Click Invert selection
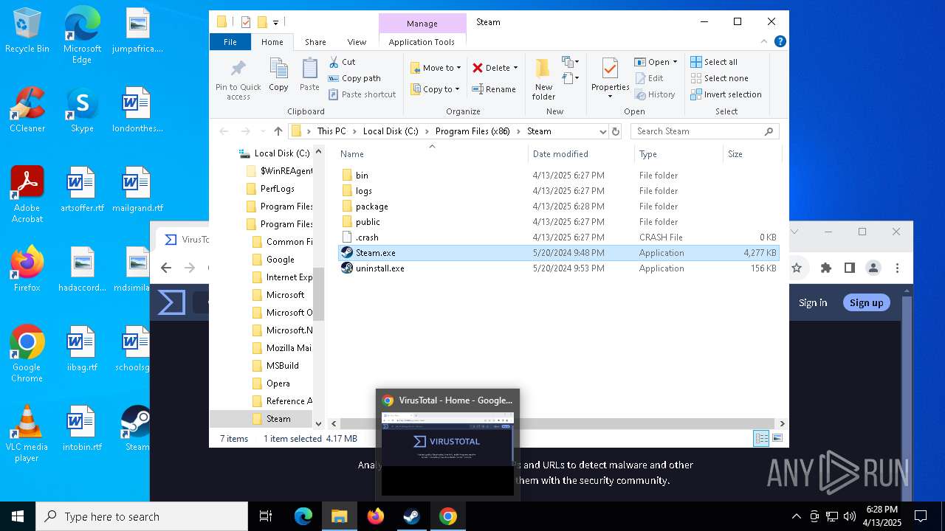This screenshot has width=945, height=531. pyautogui.click(x=726, y=94)
